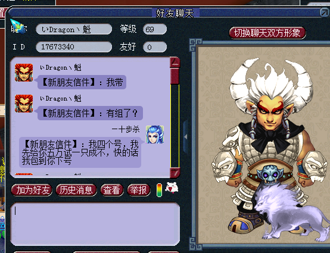Viewport: 330px width, 253px height.
Task: Click the message input text box
Action: click(95, 224)
